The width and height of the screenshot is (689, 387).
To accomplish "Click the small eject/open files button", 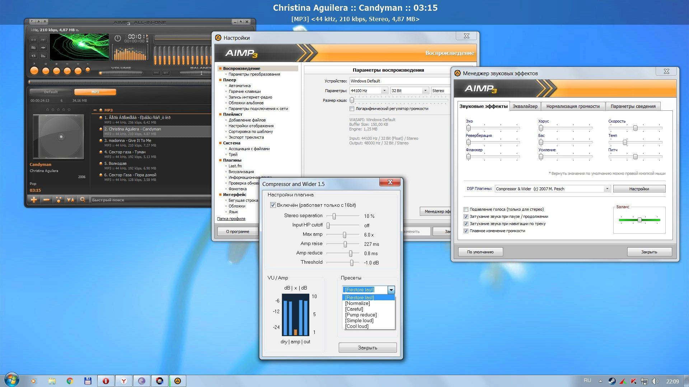I will 88,70.
